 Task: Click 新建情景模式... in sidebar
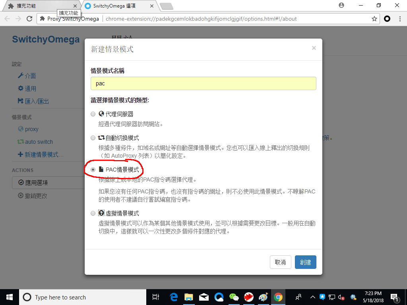pos(41,154)
